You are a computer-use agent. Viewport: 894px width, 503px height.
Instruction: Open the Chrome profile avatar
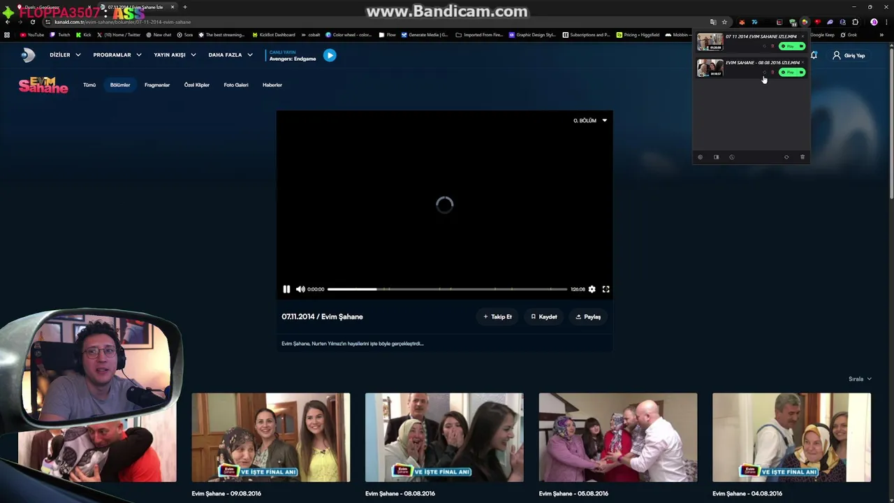(x=874, y=22)
